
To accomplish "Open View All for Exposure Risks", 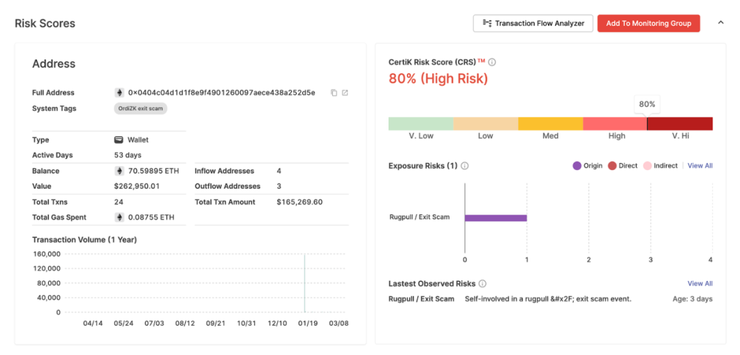I will 700,166.
